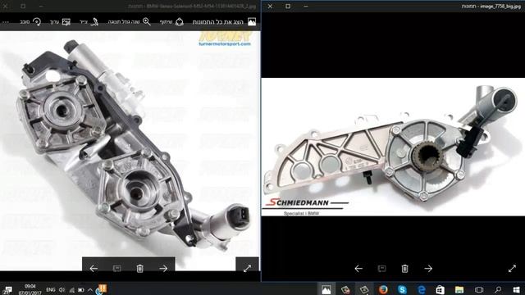Close the right Photos window
The height and width of the screenshot is (295, 525).
coord(270,6)
